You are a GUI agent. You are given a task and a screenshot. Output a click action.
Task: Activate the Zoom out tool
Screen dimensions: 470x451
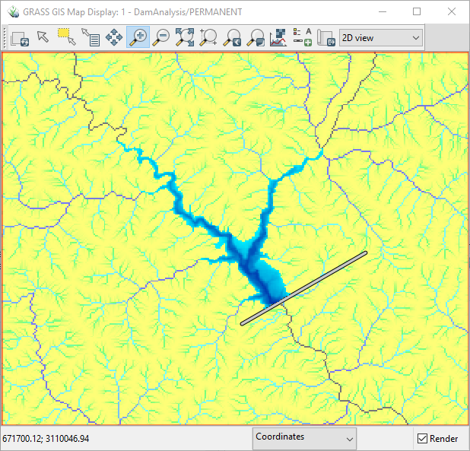point(161,37)
